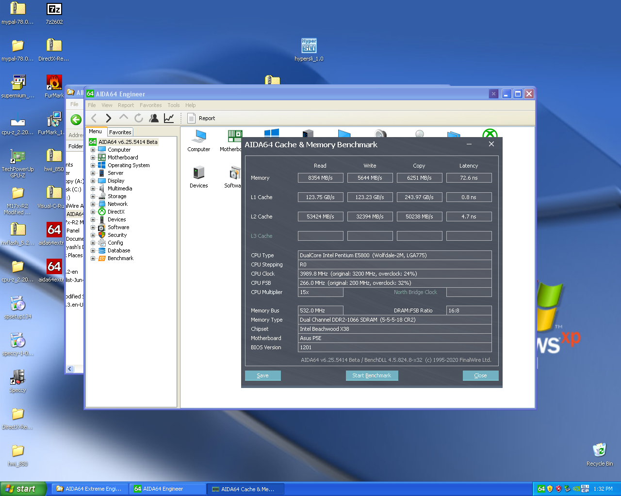Expand the Display tree node

pyautogui.click(x=93, y=181)
